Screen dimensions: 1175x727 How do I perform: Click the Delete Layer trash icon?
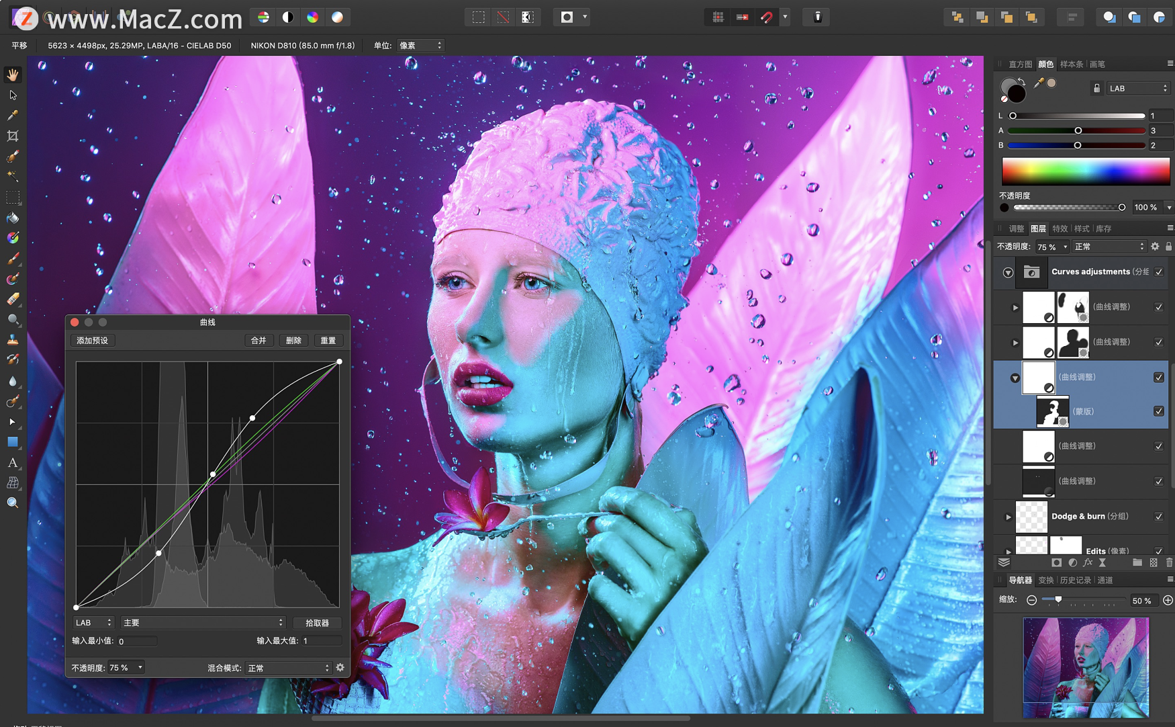coord(1169,563)
